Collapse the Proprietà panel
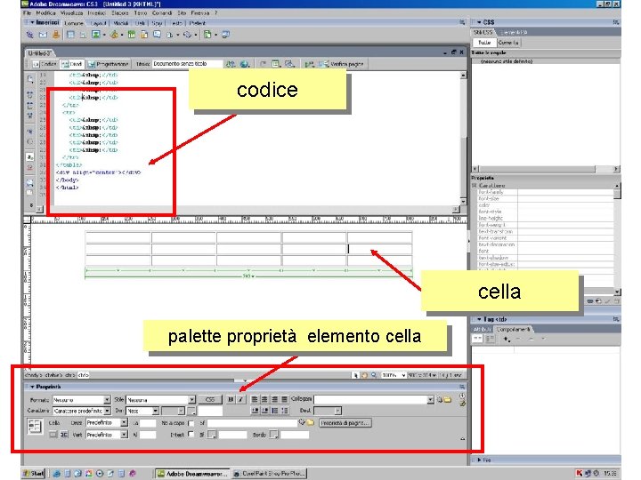The width and height of the screenshot is (641, 480). pyautogui.click(x=32, y=387)
